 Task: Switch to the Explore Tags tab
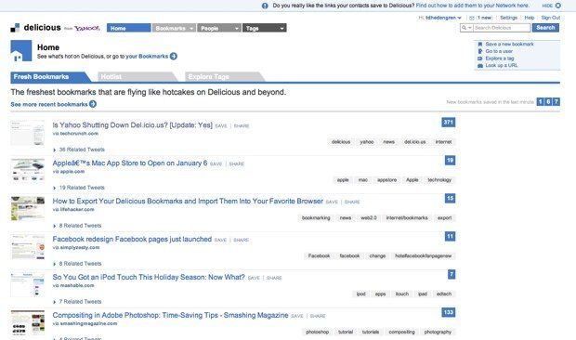224,77
